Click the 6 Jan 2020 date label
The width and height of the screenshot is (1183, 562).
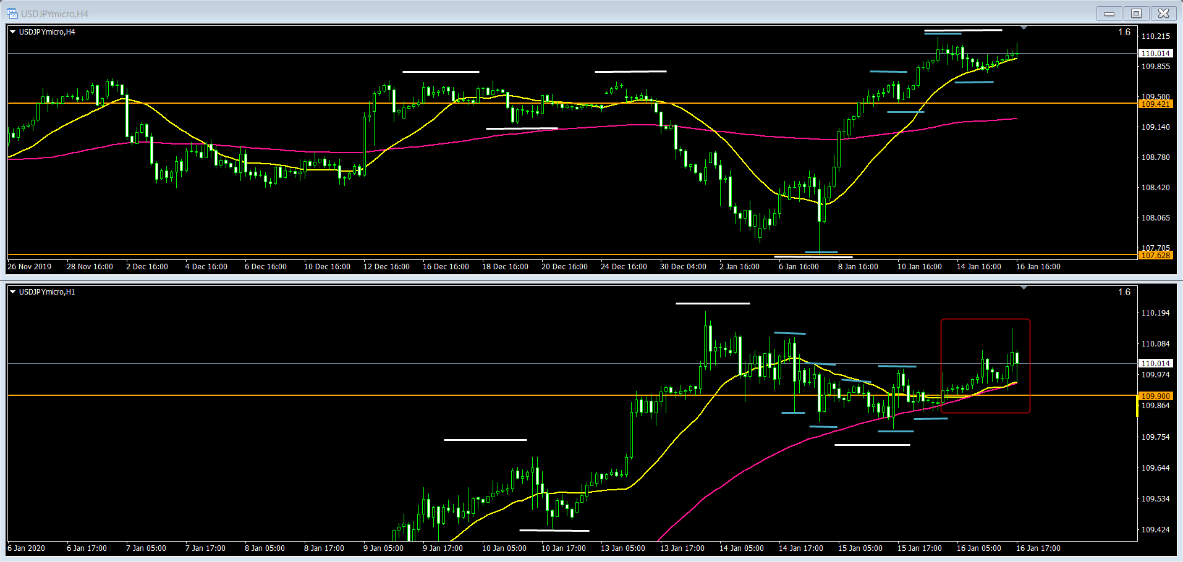[27, 548]
